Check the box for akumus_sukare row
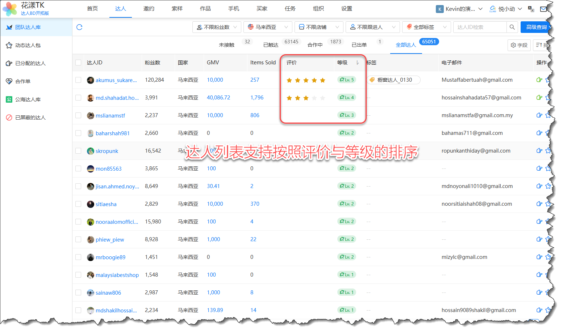The width and height of the screenshot is (563, 333). pyautogui.click(x=78, y=80)
